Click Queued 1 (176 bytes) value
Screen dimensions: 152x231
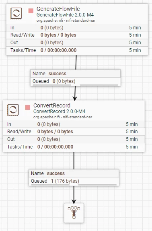(65, 181)
